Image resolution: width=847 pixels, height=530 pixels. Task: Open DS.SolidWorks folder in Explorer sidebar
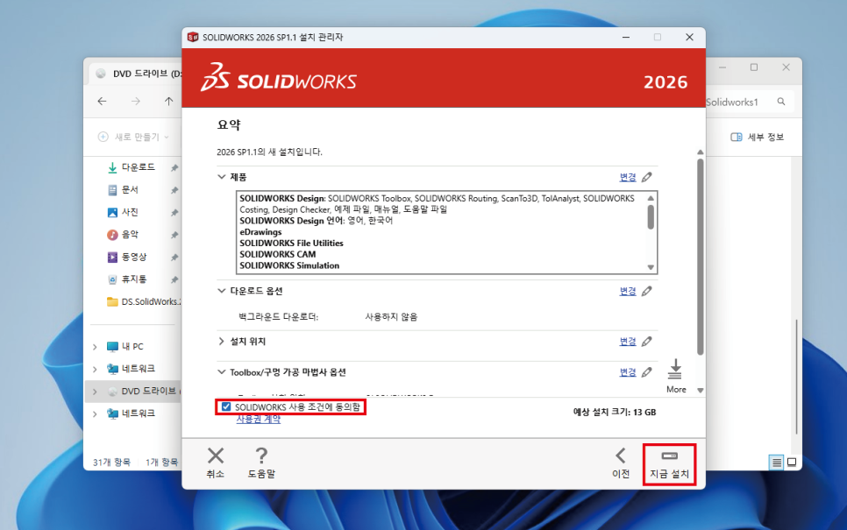point(144,301)
